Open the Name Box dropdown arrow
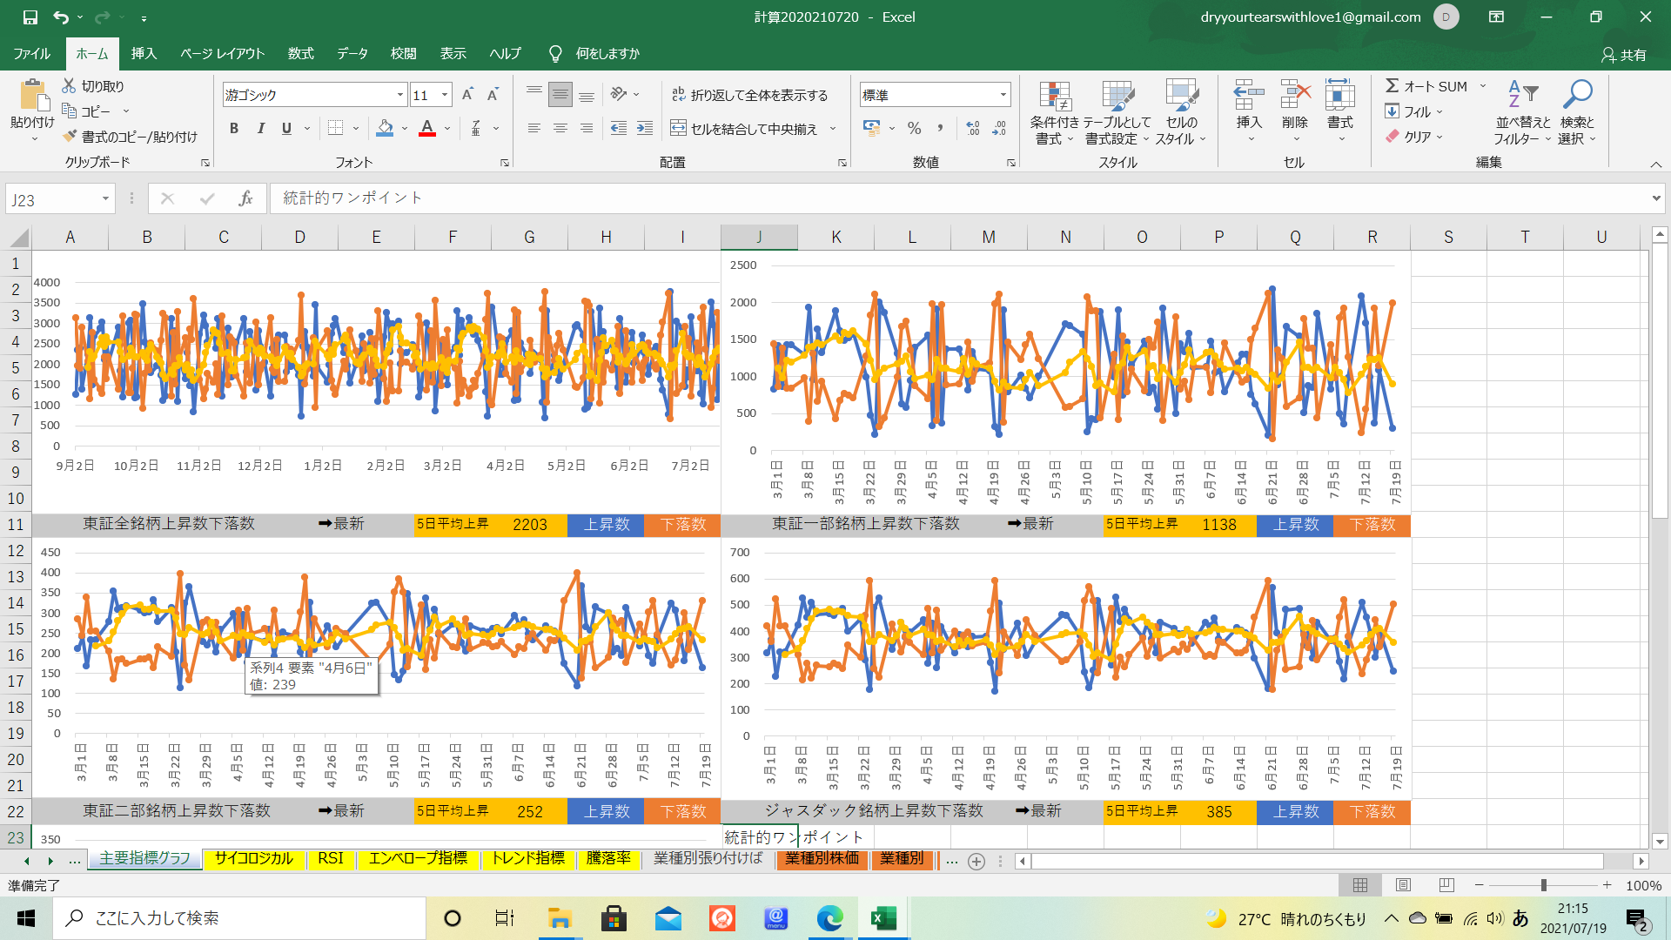The image size is (1671, 940). [105, 199]
